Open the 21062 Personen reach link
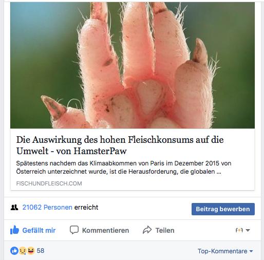This screenshot has height=260, width=264. [x=47, y=207]
